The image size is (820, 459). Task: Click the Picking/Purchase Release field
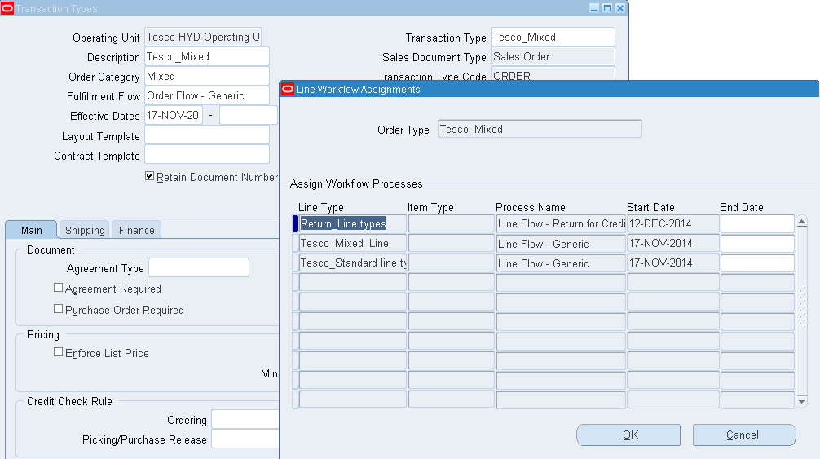tap(245, 439)
